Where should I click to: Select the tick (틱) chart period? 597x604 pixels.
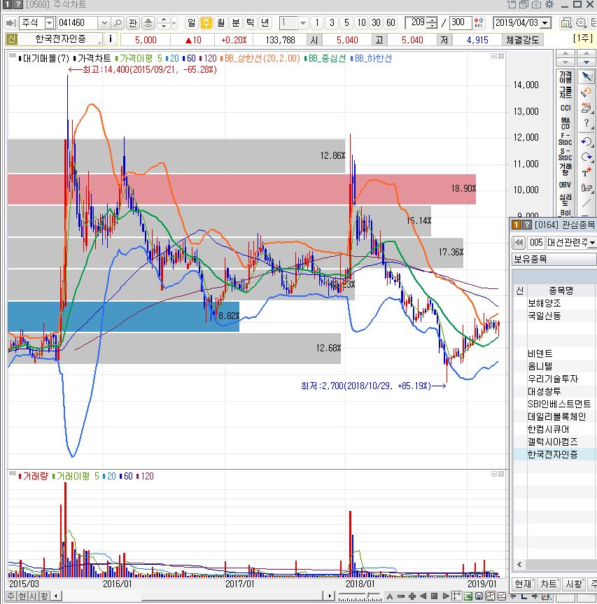click(251, 22)
